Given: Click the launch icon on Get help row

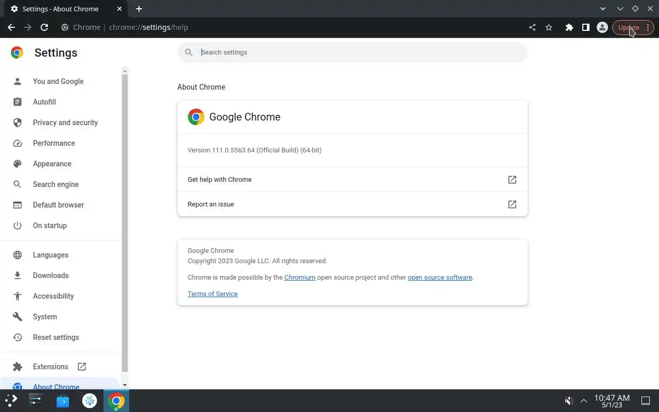Looking at the screenshot, I should pos(512,180).
